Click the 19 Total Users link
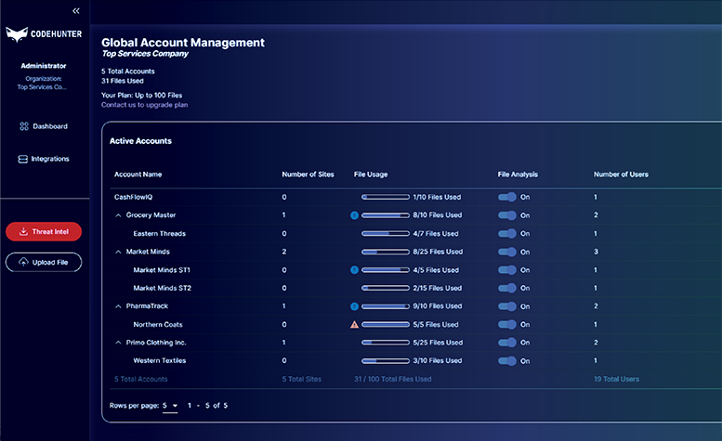The image size is (722, 441). pyautogui.click(x=616, y=379)
